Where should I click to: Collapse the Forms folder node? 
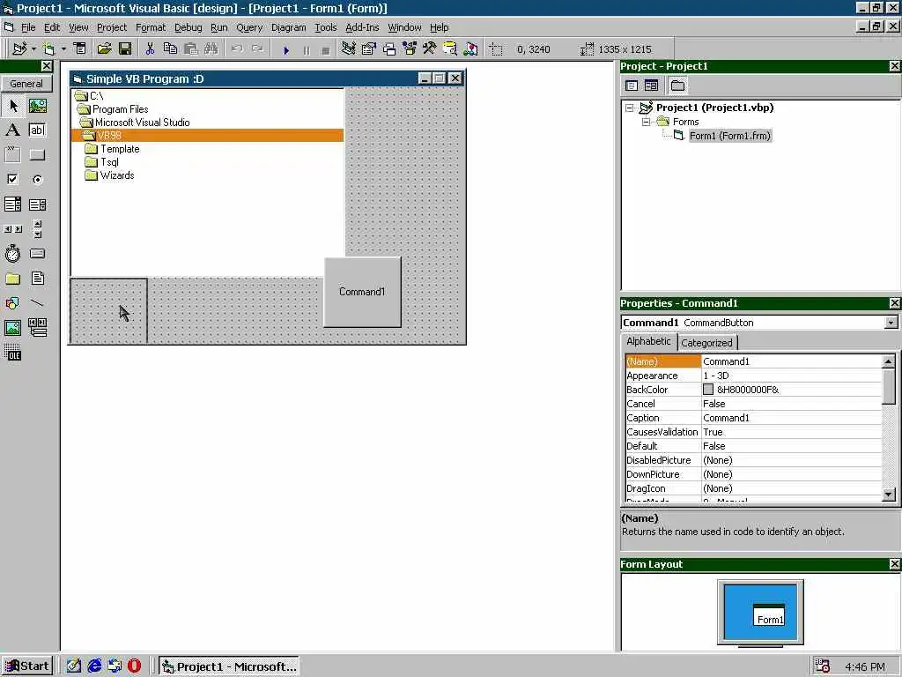point(646,122)
